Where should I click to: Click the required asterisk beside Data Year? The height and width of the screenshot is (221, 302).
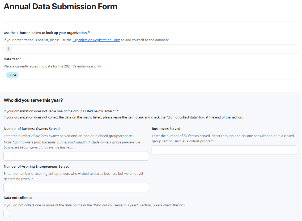tap(20, 58)
